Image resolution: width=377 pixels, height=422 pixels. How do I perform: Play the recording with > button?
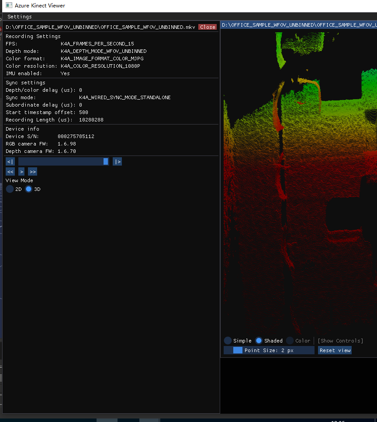21,172
